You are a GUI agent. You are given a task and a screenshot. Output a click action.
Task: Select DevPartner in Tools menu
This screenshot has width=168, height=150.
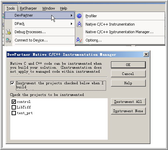(x=40, y=15)
